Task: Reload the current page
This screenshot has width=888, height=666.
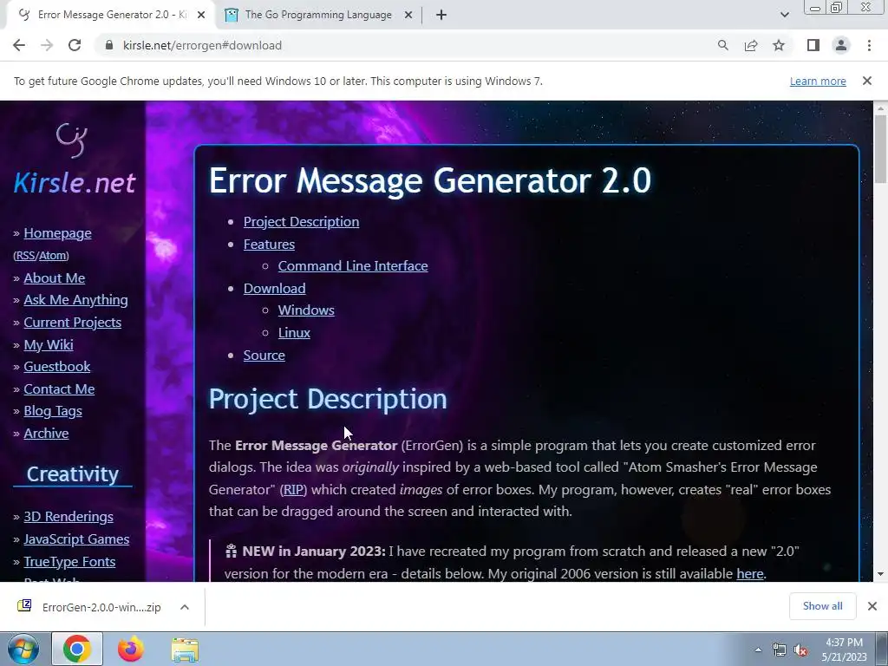Action: coord(75,45)
